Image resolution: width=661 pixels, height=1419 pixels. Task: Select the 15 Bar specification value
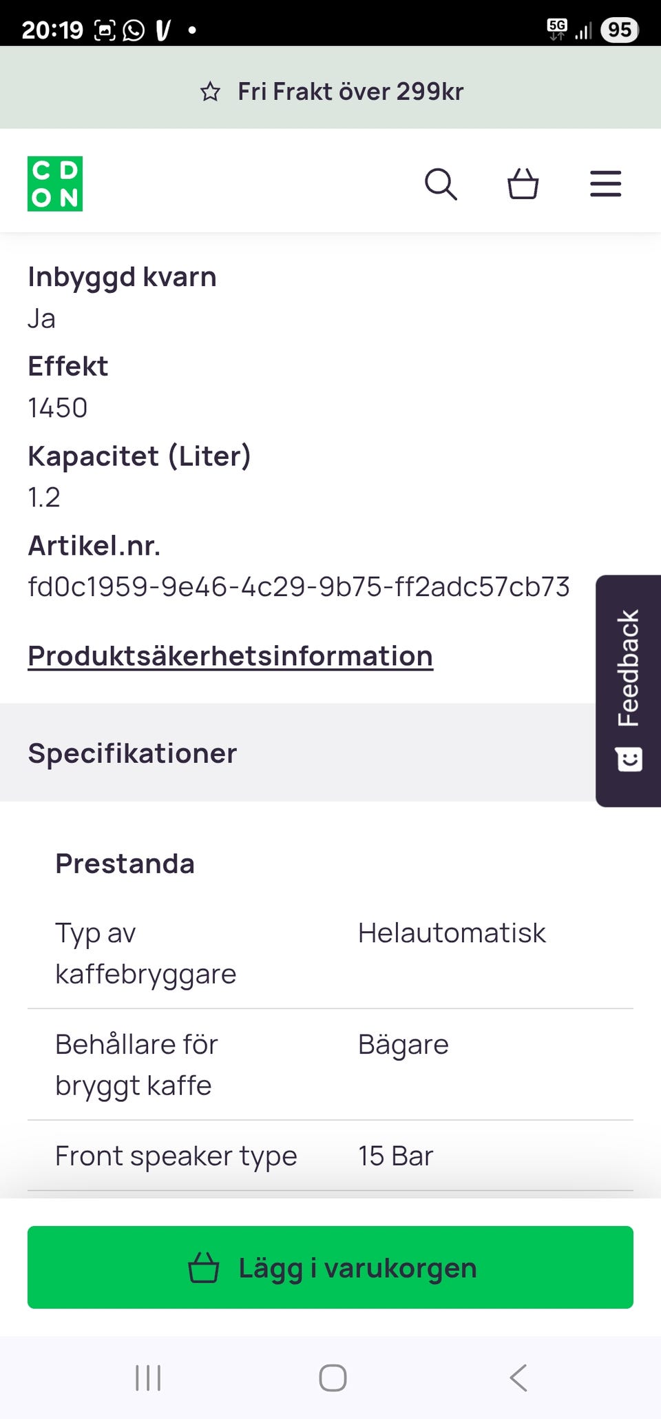[x=395, y=1155]
